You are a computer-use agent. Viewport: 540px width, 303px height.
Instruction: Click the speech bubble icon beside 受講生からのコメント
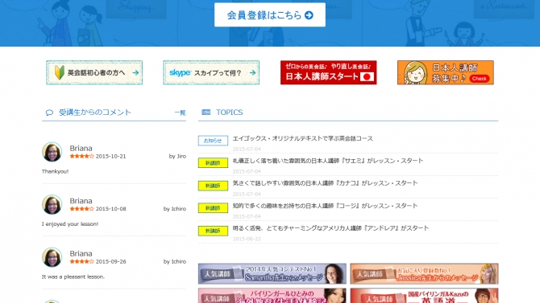pos(49,113)
